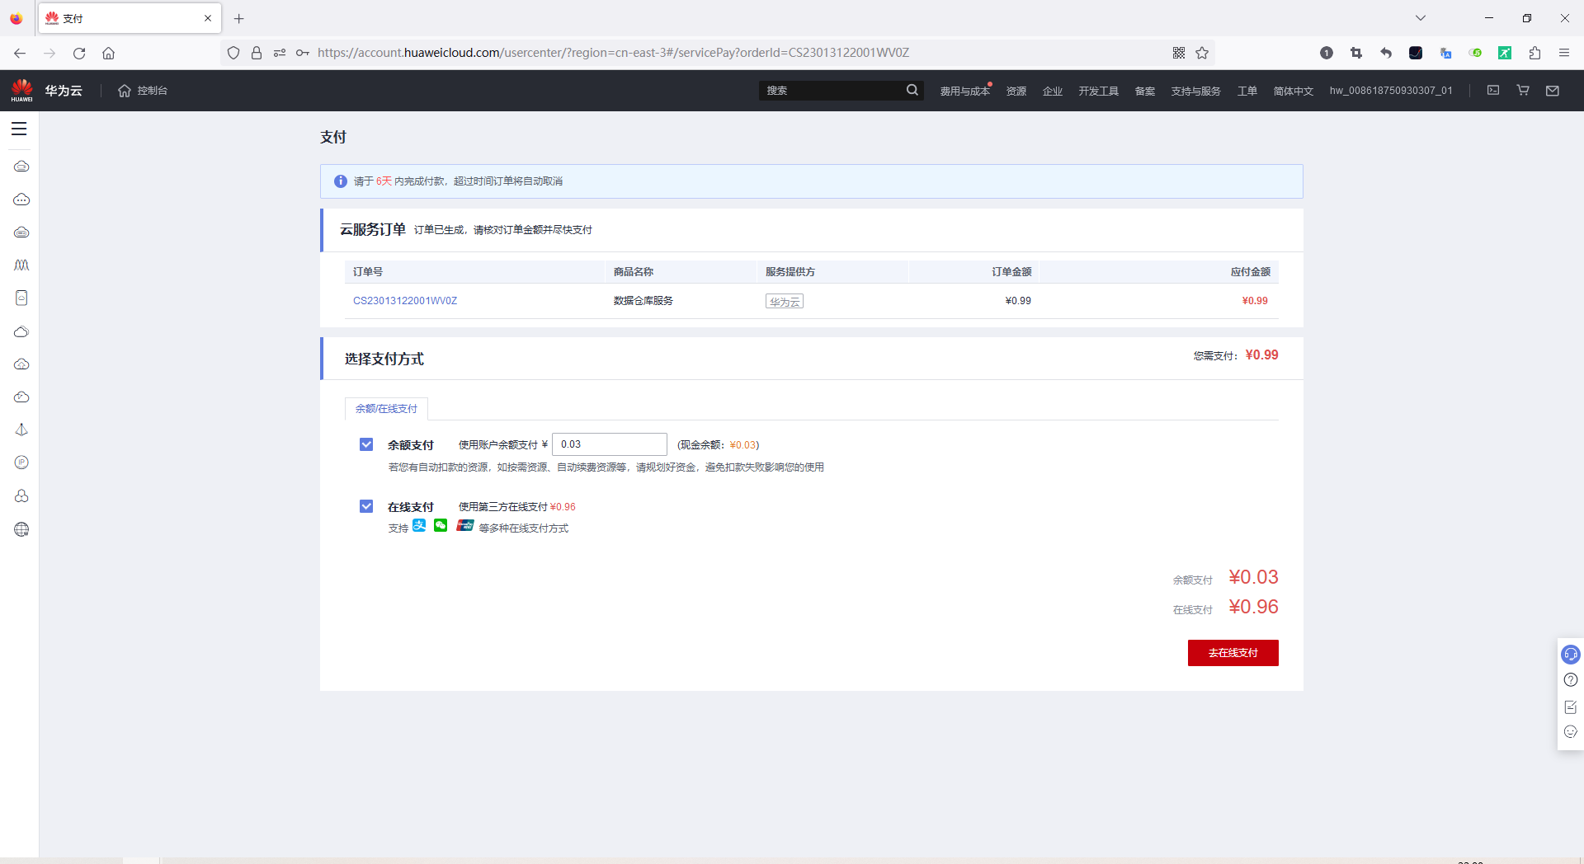1584x864 pixels.
Task: Expand the browser tab list chevron
Action: (x=1421, y=18)
